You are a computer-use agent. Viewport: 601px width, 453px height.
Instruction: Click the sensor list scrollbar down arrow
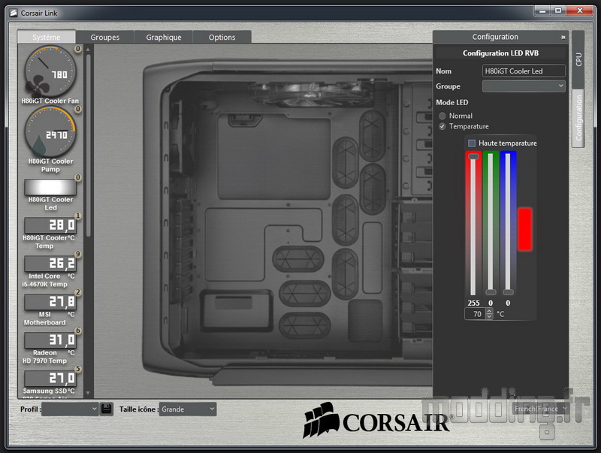tap(88, 393)
